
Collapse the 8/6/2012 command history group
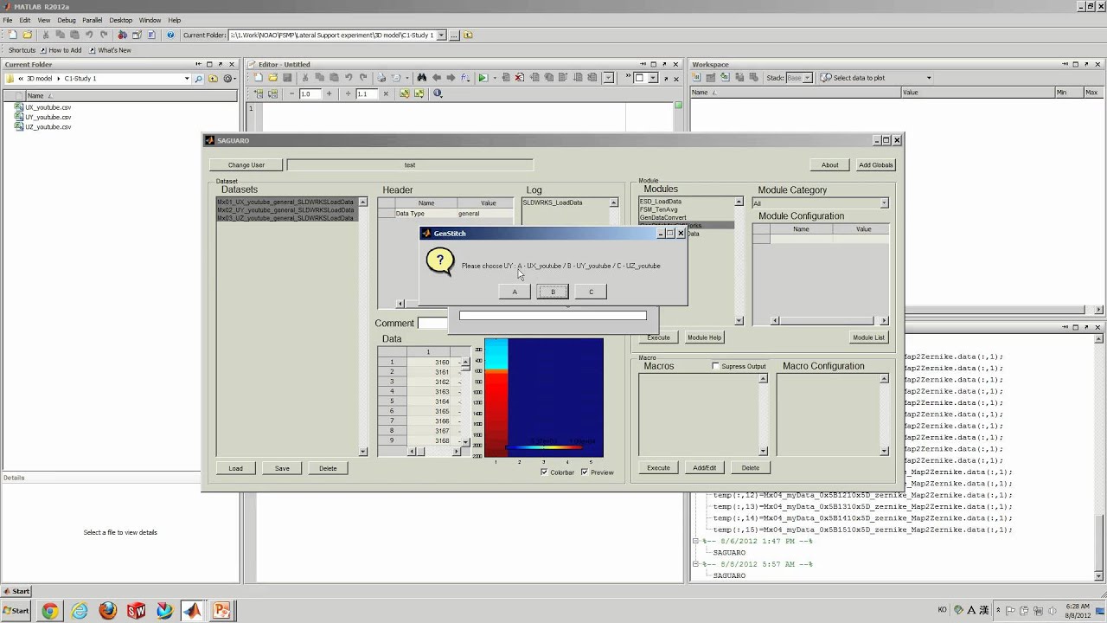click(x=697, y=541)
